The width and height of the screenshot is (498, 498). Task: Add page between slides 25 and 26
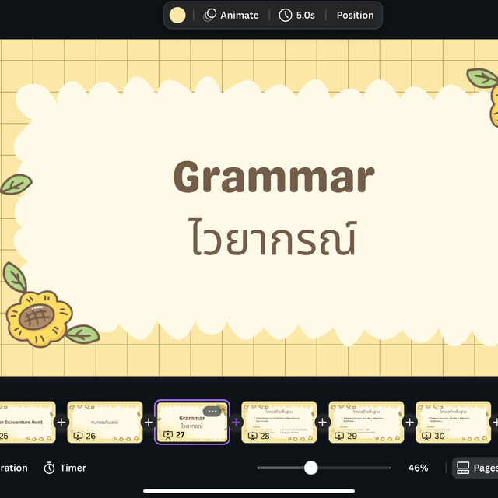(61, 422)
